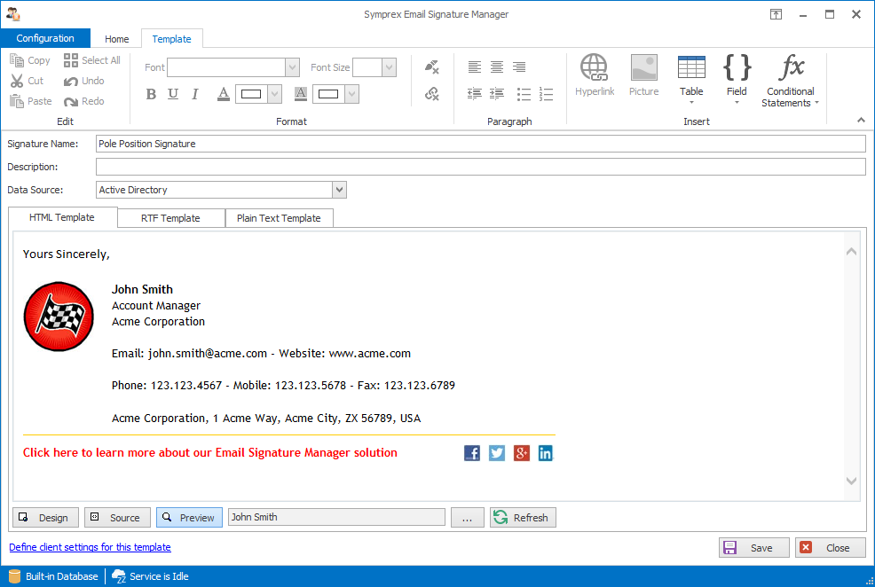Open the Field insert menu
The image size is (875, 587).
point(737,79)
